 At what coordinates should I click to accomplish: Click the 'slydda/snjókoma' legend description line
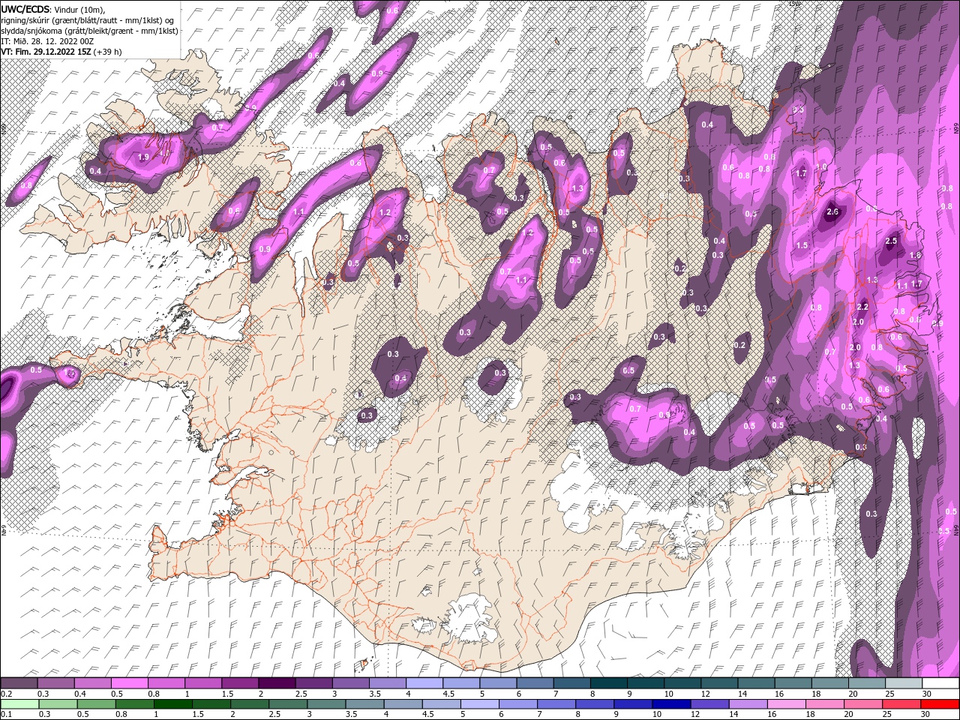pyautogui.click(x=90, y=31)
